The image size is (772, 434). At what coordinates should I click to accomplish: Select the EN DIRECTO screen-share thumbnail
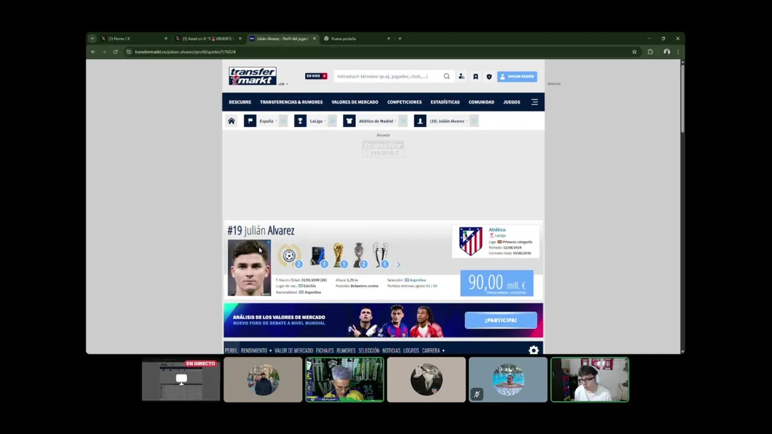click(181, 380)
